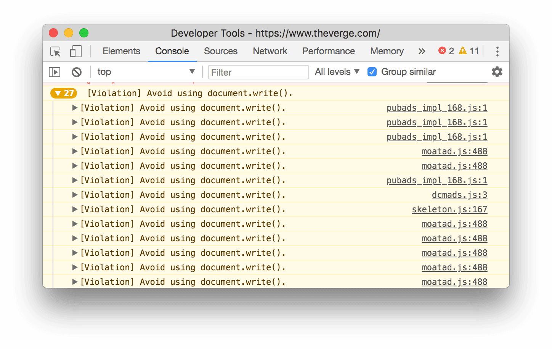The width and height of the screenshot is (552, 349).
Task: Open the dcmads.js:3 source link
Action: (x=459, y=195)
